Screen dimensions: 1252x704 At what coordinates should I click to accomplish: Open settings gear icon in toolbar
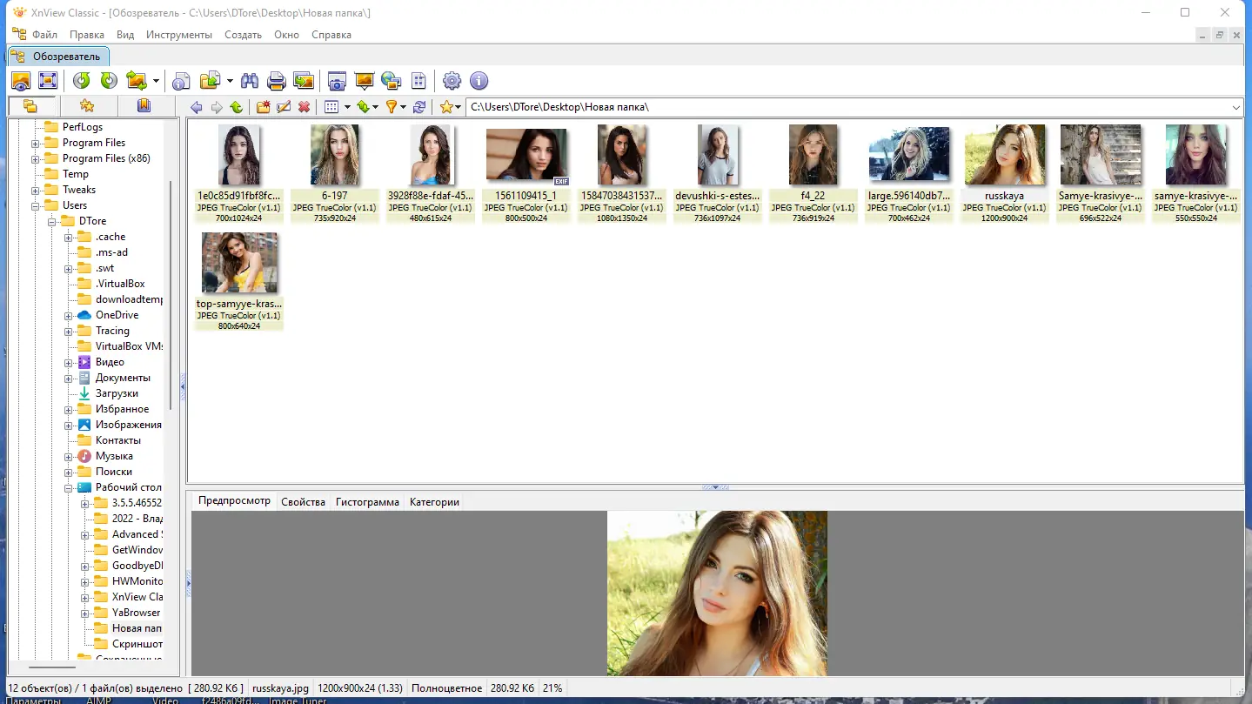click(x=452, y=81)
